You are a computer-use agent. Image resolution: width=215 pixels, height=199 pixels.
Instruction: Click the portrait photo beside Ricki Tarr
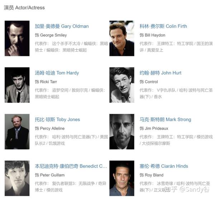[x=17, y=85]
